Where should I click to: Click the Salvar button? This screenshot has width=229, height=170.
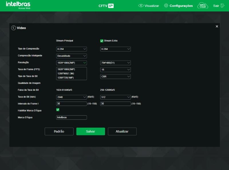[90, 131]
